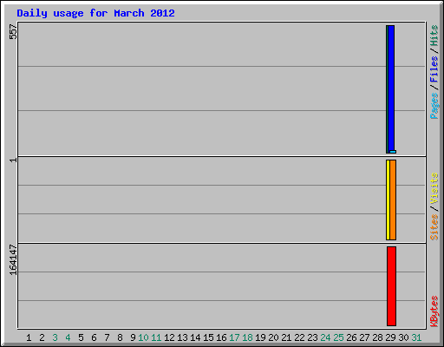Click day 29 on the x-axis

[x=391, y=337]
